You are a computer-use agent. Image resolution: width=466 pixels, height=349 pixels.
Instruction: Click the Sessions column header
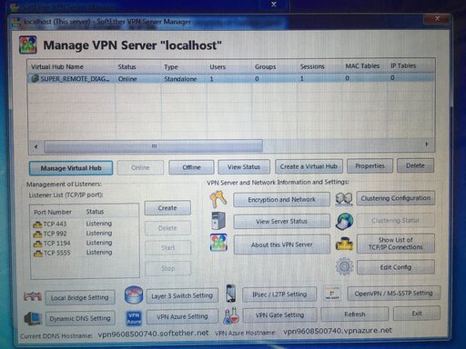(x=319, y=66)
